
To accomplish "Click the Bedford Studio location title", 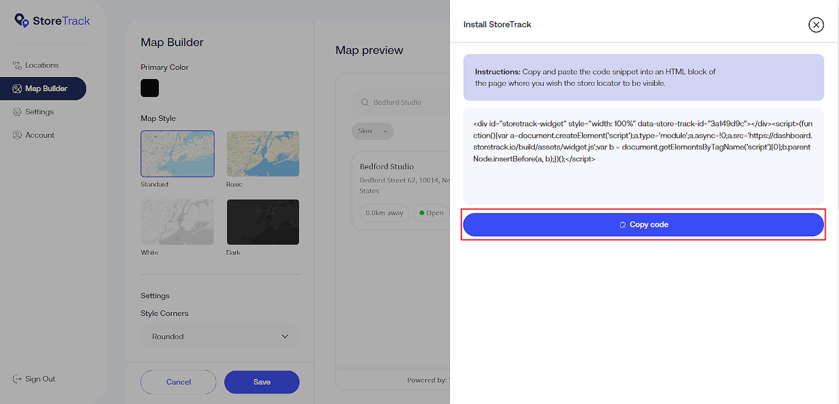I will [386, 167].
